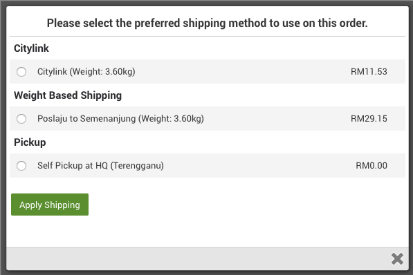Click the Pickup section heading
Image resolution: width=413 pixels, height=275 pixels.
click(x=30, y=142)
